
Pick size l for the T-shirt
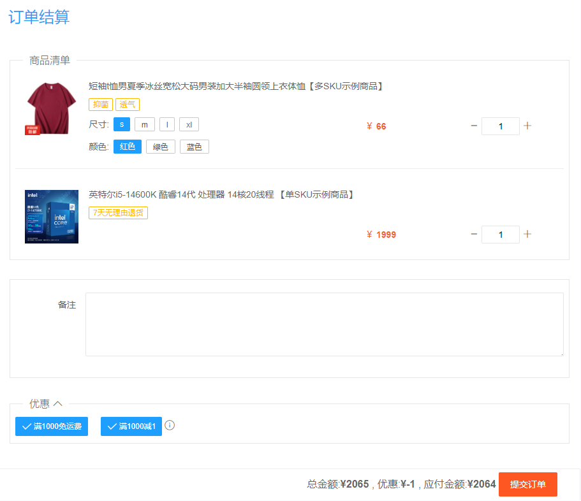[x=166, y=124]
